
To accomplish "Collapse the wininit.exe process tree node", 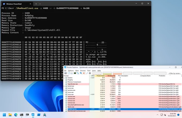I will [65, 86].
